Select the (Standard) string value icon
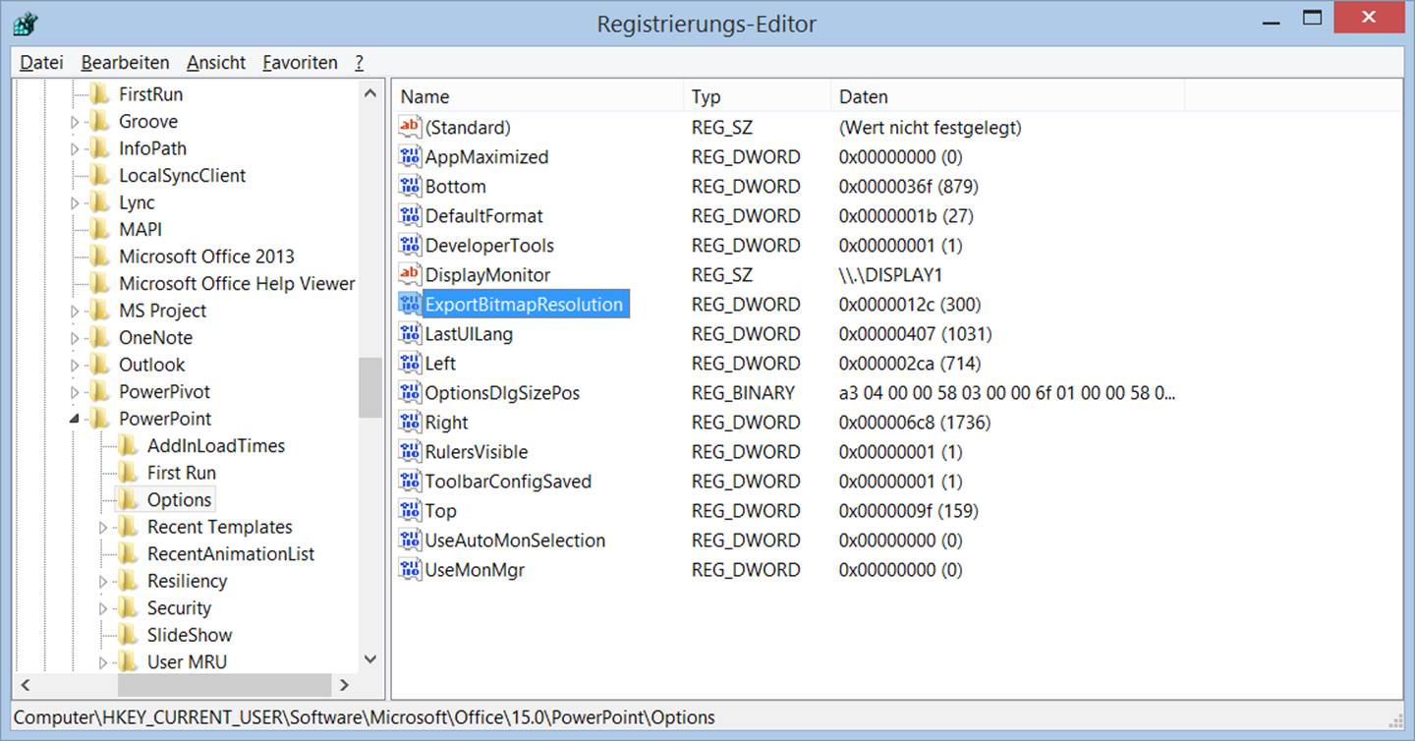The width and height of the screenshot is (1415, 741). point(410,127)
